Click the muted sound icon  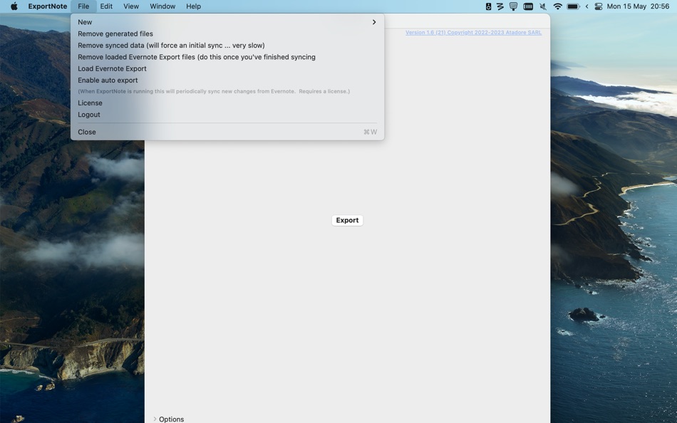tap(543, 6)
